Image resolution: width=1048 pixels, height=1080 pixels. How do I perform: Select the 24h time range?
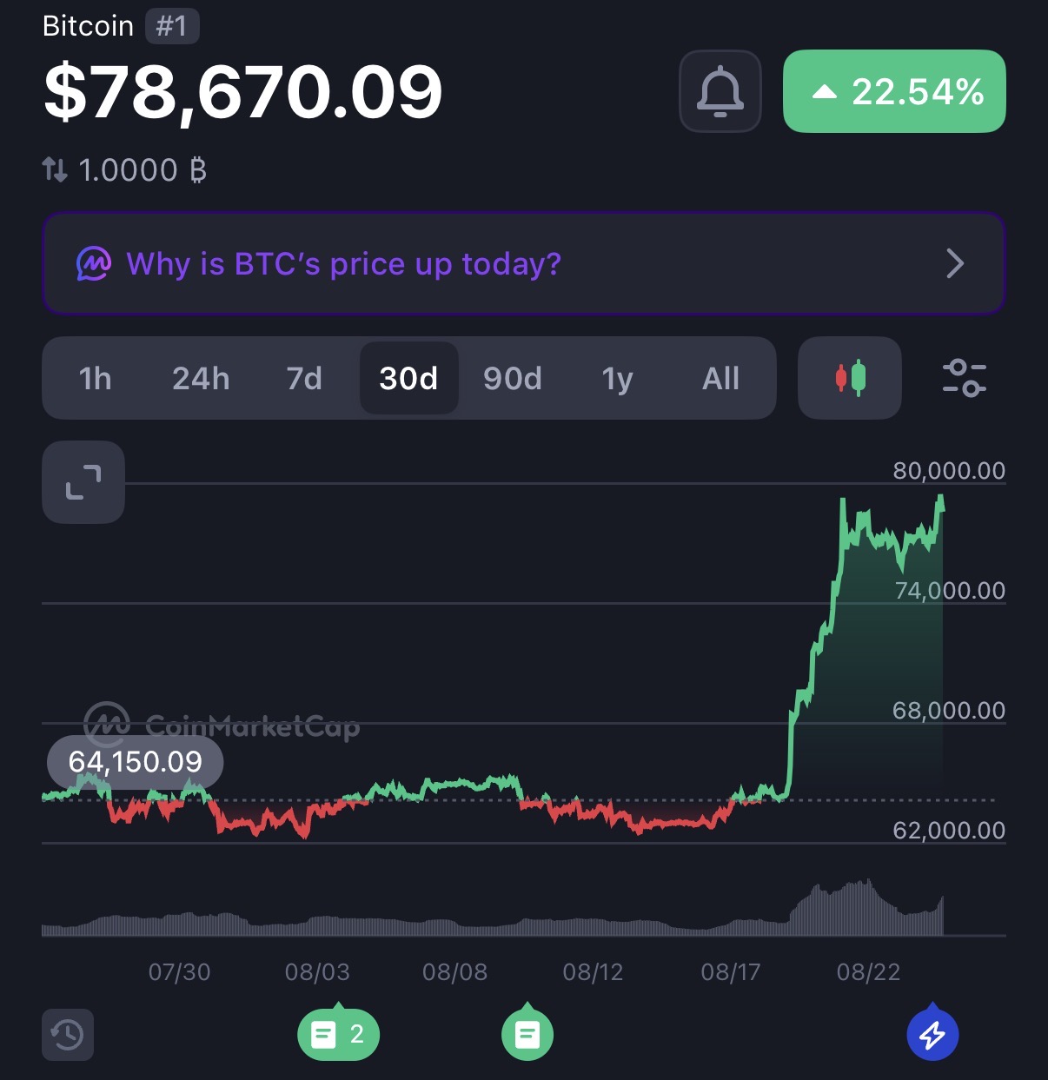[x=201, y=378]
